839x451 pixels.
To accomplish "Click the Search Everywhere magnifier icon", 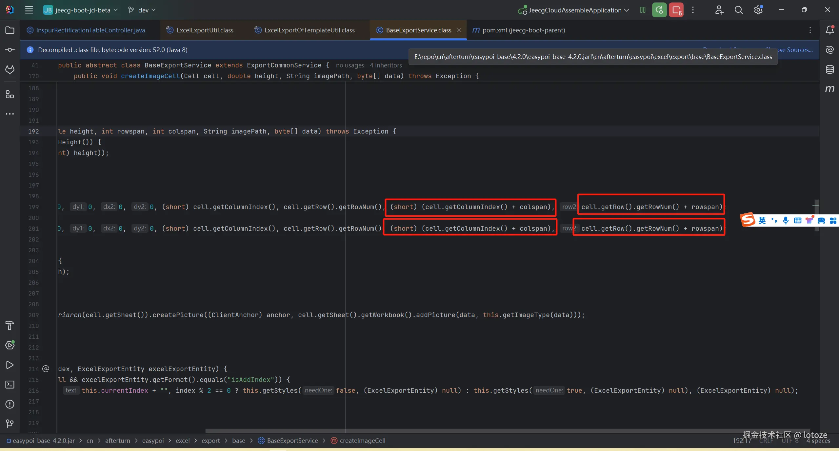I will pos(738,10).
